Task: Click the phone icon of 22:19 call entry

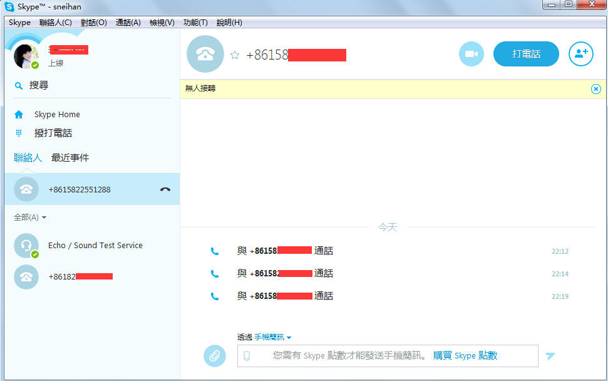Action: 214,296
